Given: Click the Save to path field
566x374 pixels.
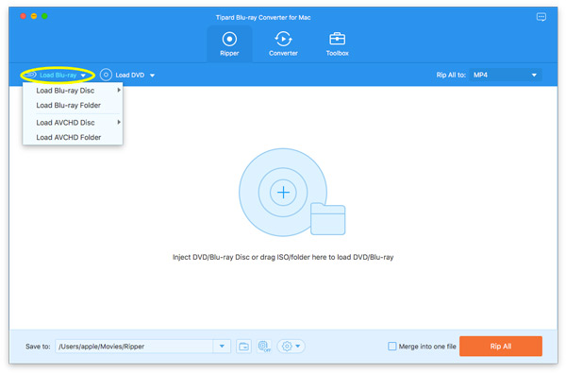Looking at the screenshot, I should point(134,347).
